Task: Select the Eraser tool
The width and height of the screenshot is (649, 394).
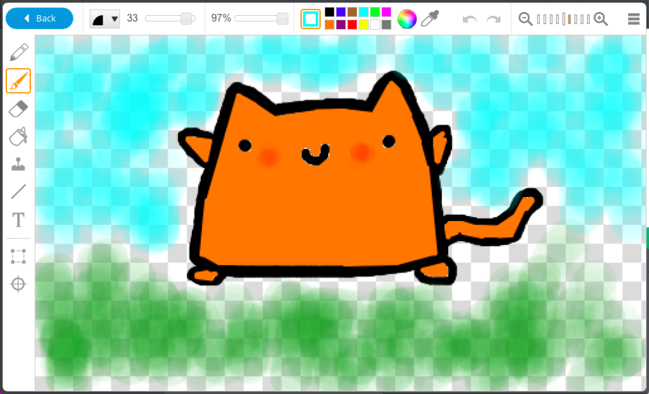Action: [18, 109]
